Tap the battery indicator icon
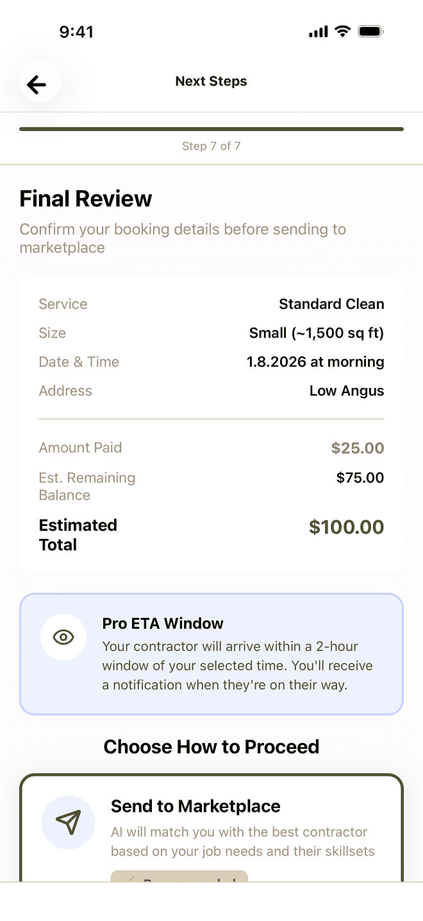Screen dimensions: 423x921 pyautogui.click(x=370, y=31)
